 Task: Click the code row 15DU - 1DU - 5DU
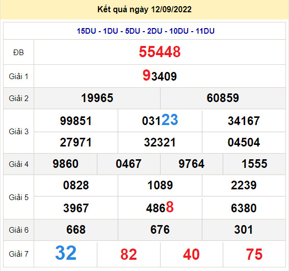146,31
